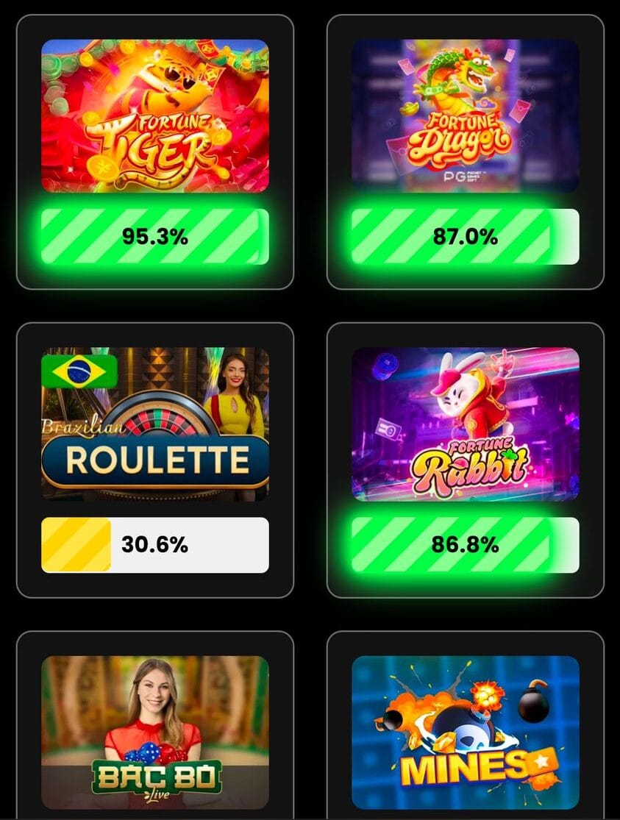This screenshot has height=820, width=620.
Task: Open the Brazilian Roulette game thumbnail
Action: pos(155,424)
